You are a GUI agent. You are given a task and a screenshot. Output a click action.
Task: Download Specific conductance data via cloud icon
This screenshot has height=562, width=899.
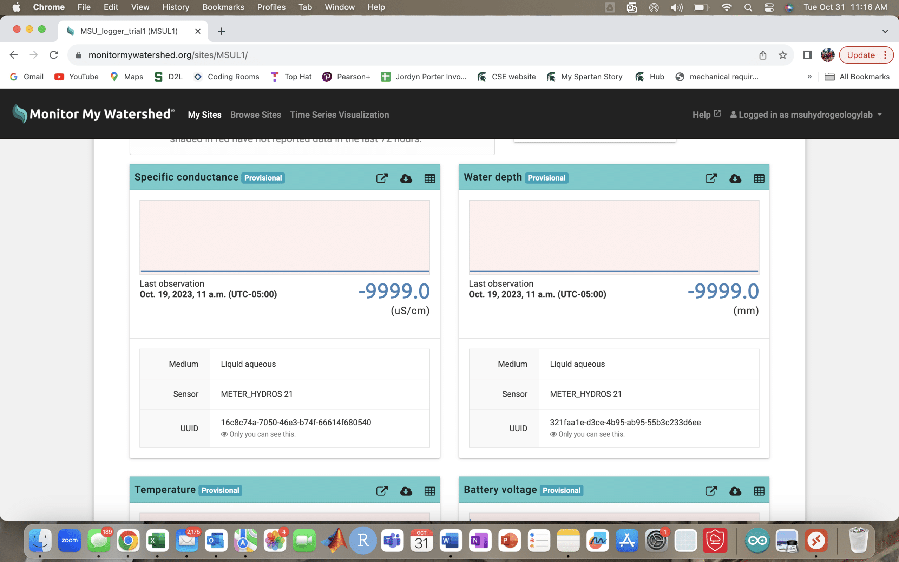406,178
